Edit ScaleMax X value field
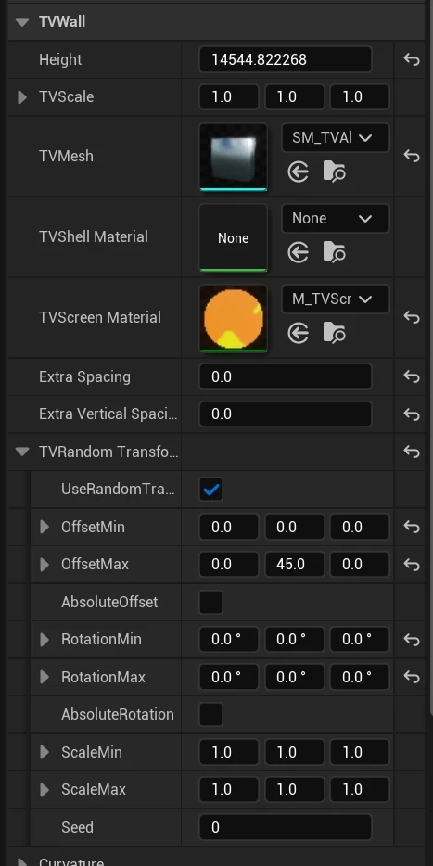433x866 pixels. (x=229, y=790)
